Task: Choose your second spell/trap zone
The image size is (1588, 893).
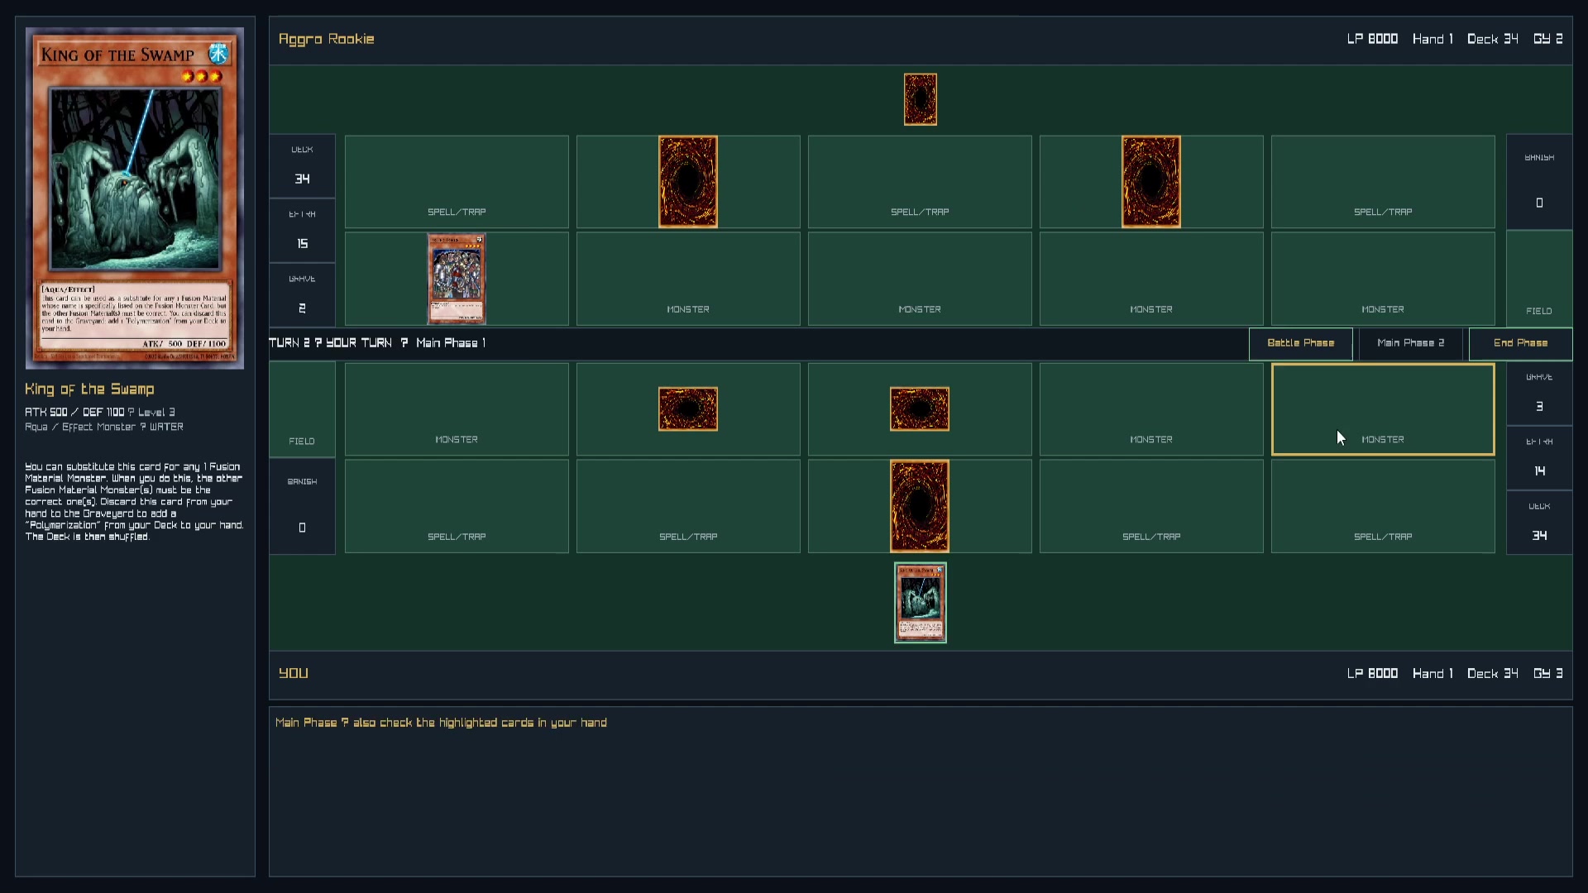Action: click(688, 506)
